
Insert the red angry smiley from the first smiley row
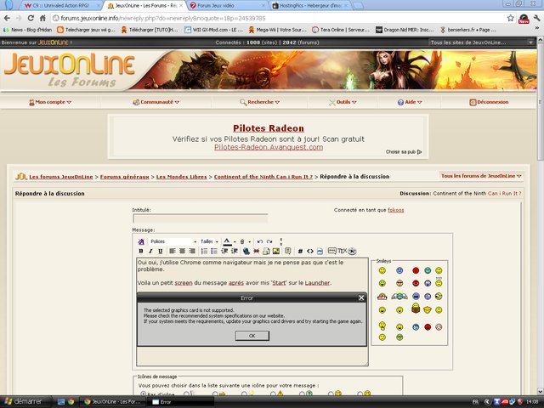[416, 270]
